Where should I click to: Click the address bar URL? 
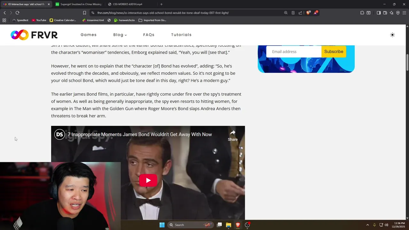pyautogui.click(x=163, y=13)
